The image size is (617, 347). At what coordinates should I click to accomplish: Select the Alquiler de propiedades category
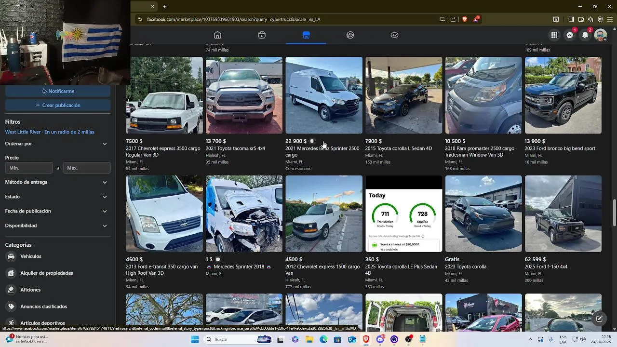[57, 273]
